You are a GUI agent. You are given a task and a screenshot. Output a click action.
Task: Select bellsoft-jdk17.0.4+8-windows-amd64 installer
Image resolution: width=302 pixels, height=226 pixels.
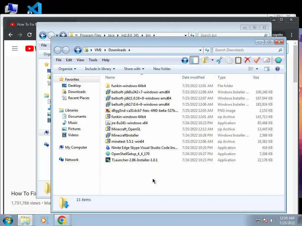[x=140, y=104]
